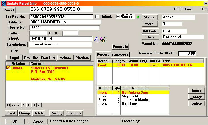Jump to first customer record arrow
Viewport: 208px width, 125px height.
tap(9, 105)
